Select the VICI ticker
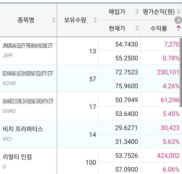The height and width of the screenshot is (174, 182). click(7, 139)
